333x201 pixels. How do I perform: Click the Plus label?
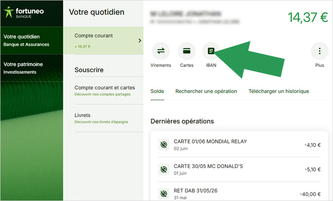tap(320, 65)
